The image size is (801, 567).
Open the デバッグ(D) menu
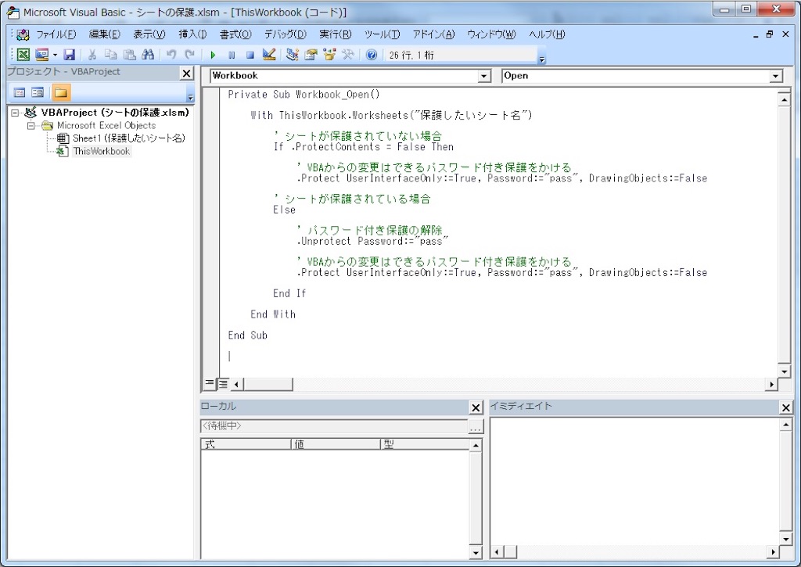pos(285,34)
